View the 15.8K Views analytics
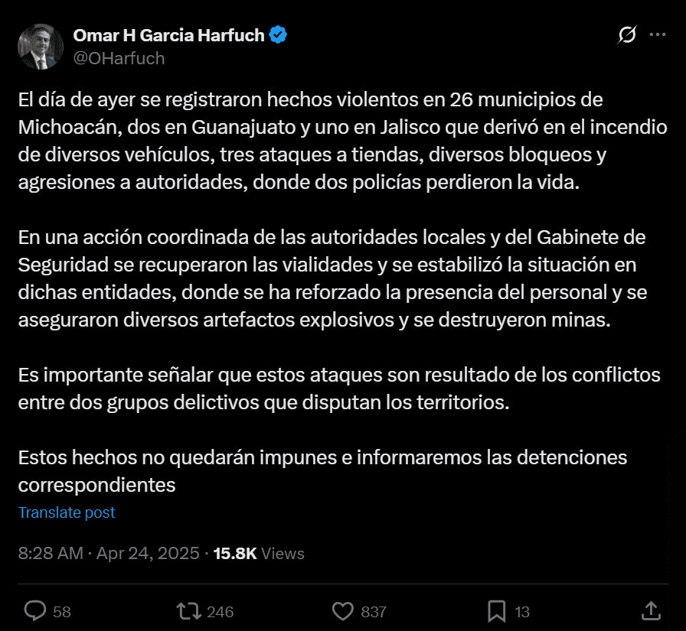The width and height of the screenshot is (686, 631). coord(259,553)
